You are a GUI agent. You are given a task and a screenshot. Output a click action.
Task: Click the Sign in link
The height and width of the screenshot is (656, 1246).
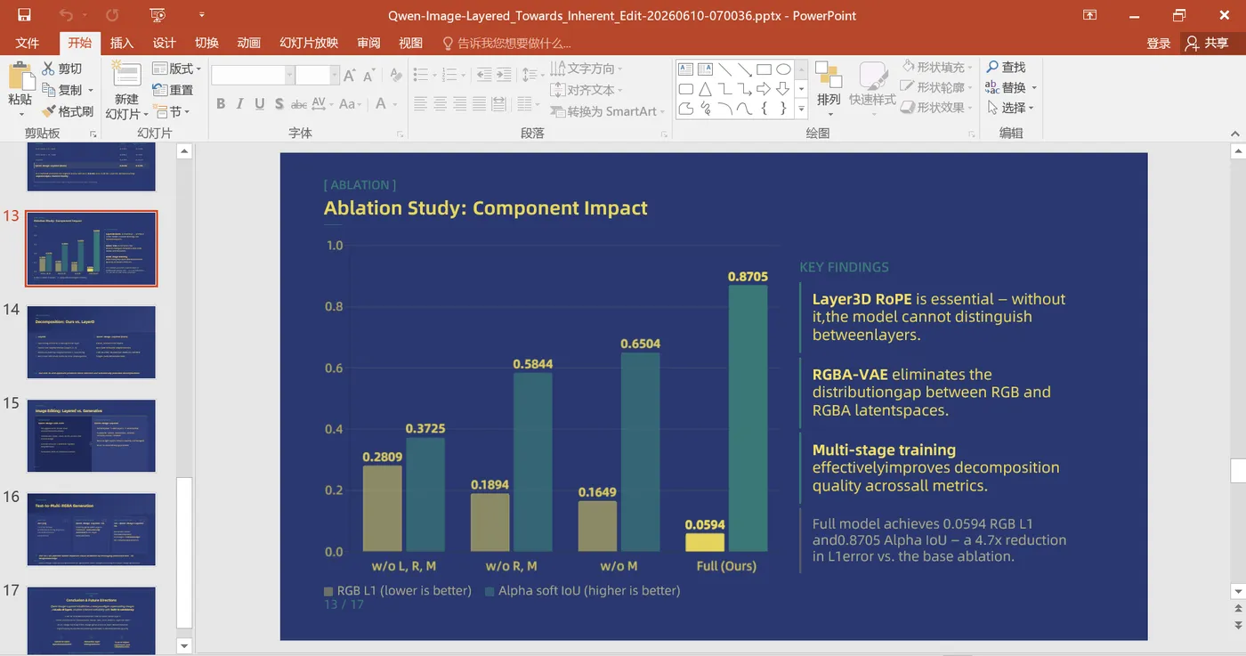[x=1158, y=43]
